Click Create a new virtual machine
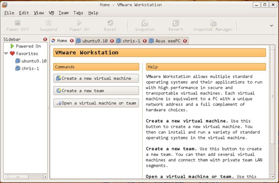 coord(96,78)
